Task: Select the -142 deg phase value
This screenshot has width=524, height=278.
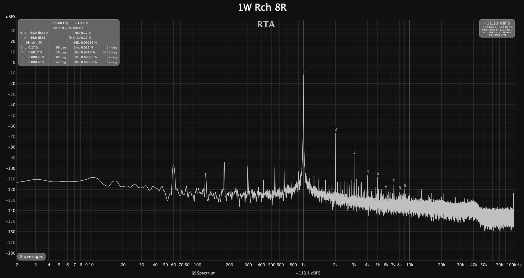Action: [x=59, y=62]
